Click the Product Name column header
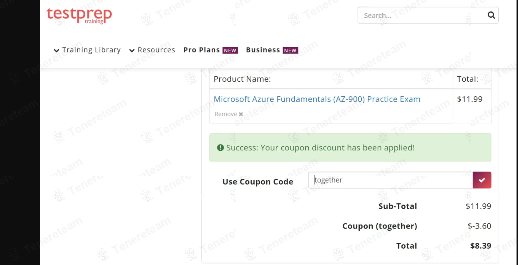518x265 pixels. [242, 79]
